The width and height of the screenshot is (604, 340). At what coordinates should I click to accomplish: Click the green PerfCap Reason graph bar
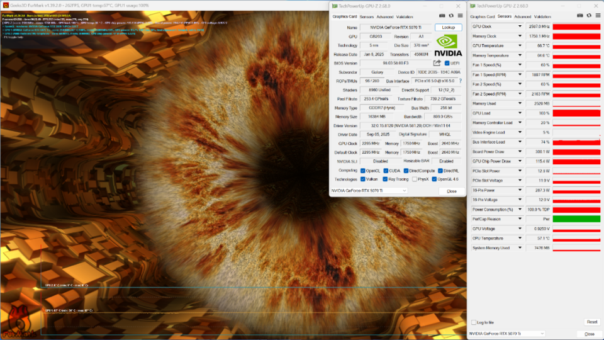577,219
